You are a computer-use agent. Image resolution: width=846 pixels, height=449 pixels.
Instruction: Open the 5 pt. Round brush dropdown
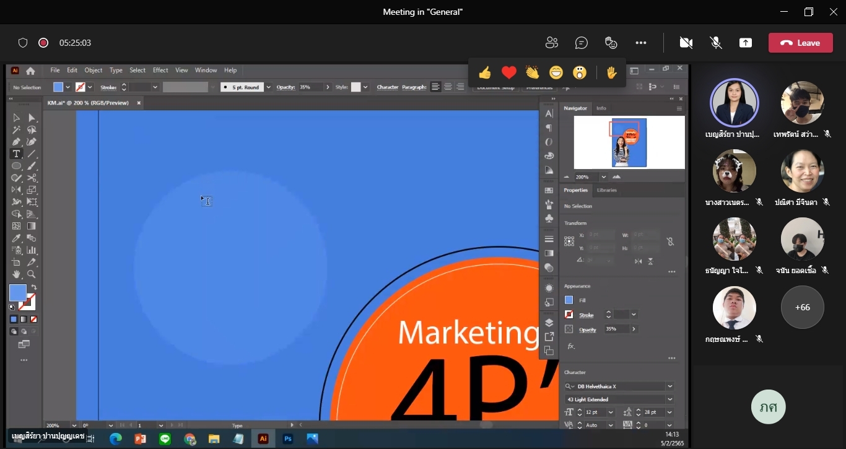268,87
